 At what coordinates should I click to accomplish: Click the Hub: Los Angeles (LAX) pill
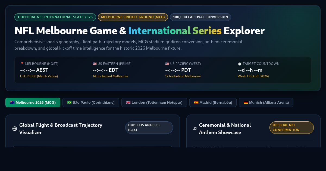(149, 128)
